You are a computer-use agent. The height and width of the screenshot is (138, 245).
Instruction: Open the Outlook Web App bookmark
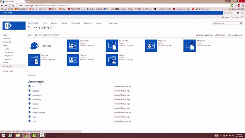coord(95,9)
